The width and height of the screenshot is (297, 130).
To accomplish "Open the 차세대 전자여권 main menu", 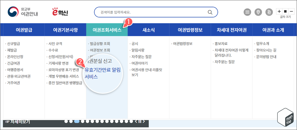I will (231, 30).
